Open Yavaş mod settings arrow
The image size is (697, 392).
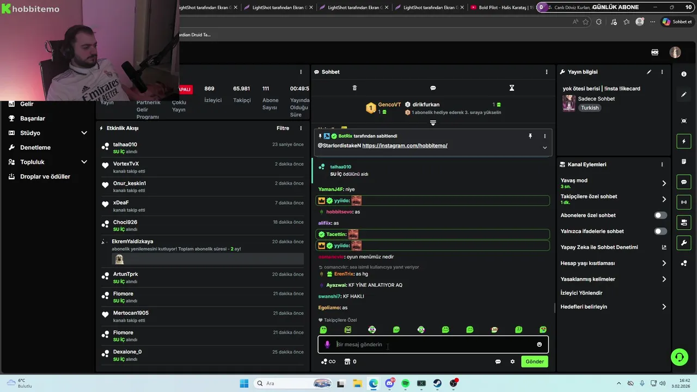click(x=664, y=183)
